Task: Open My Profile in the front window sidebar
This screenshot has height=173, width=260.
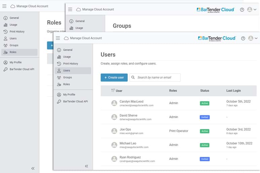Action: 69,95
